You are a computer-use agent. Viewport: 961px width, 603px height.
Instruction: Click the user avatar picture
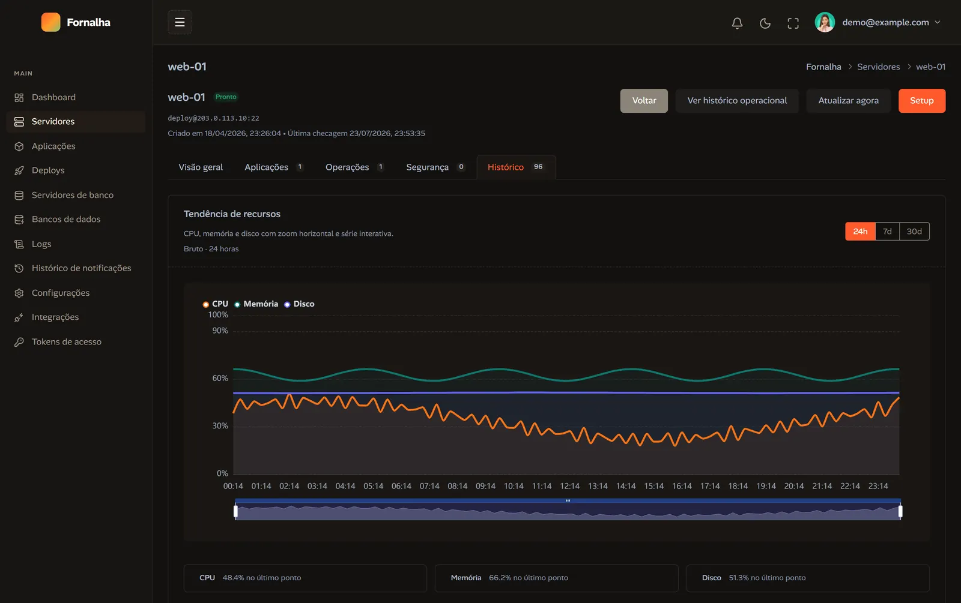[825, 22]
